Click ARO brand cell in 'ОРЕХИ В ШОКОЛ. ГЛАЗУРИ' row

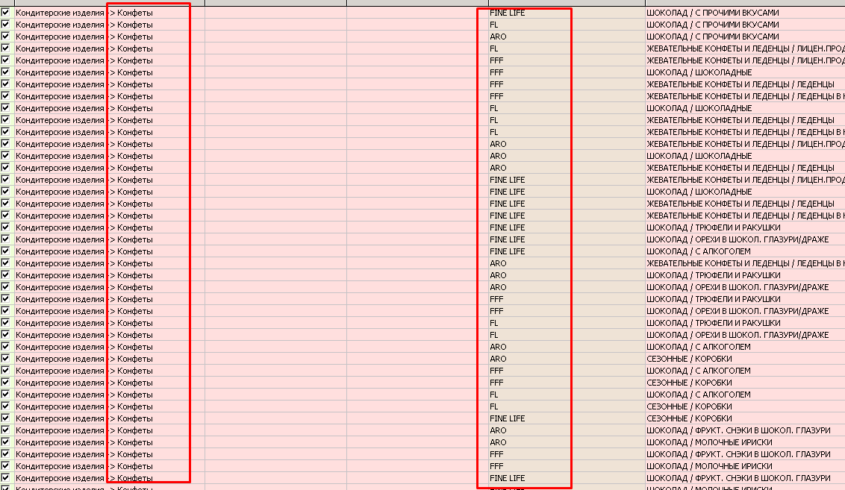[x=567, y=287]
